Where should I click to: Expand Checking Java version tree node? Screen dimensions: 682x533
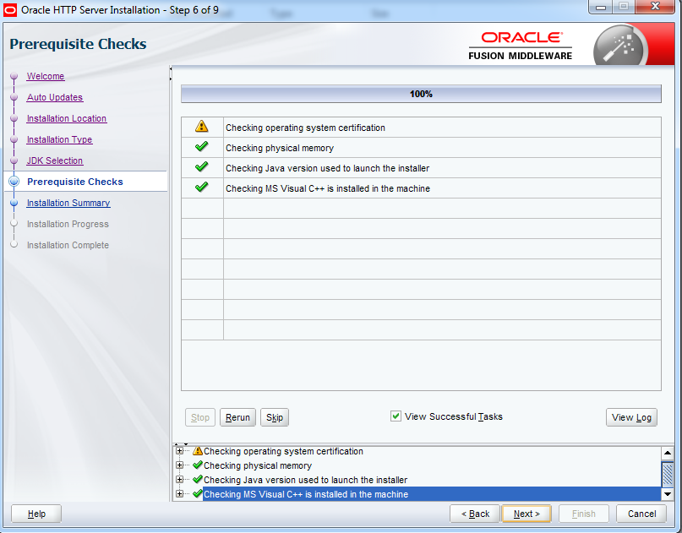click(x=179, y=480)
